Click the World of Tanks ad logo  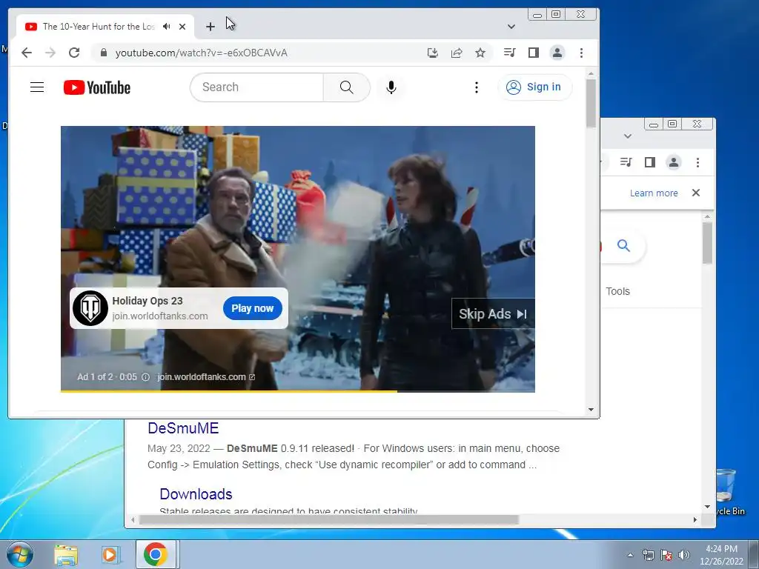(90, 308)
